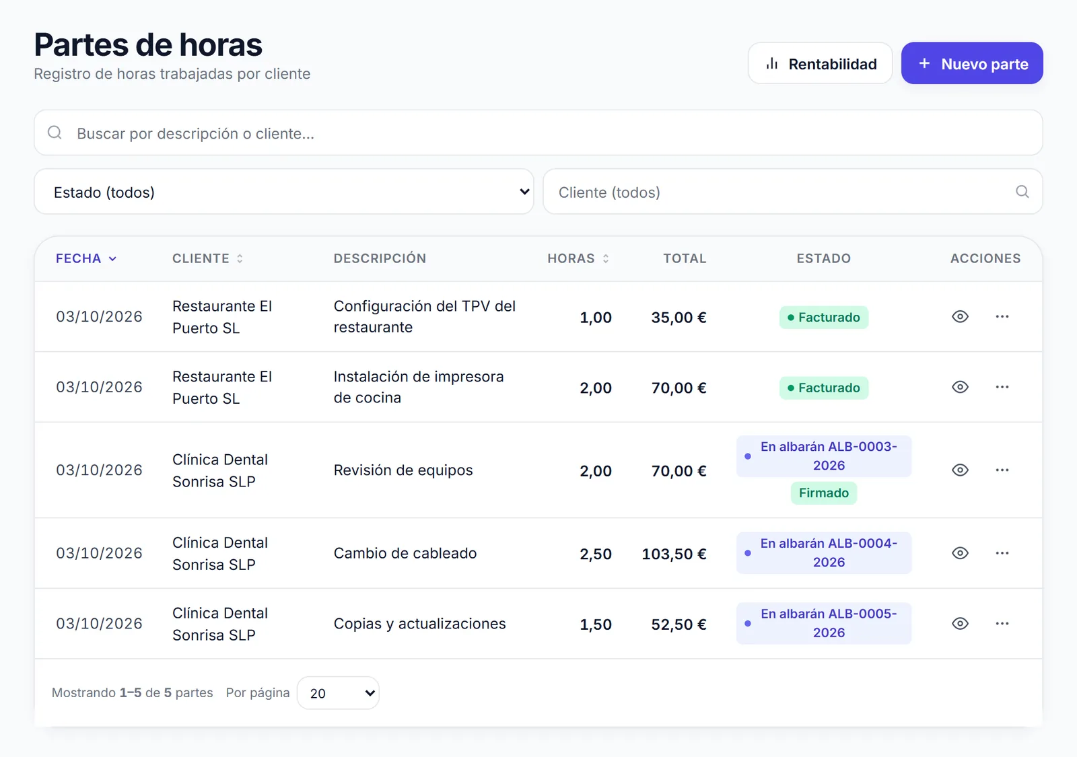
Task: Open the Estado (todos) dropdown
Action: (283, 192)
